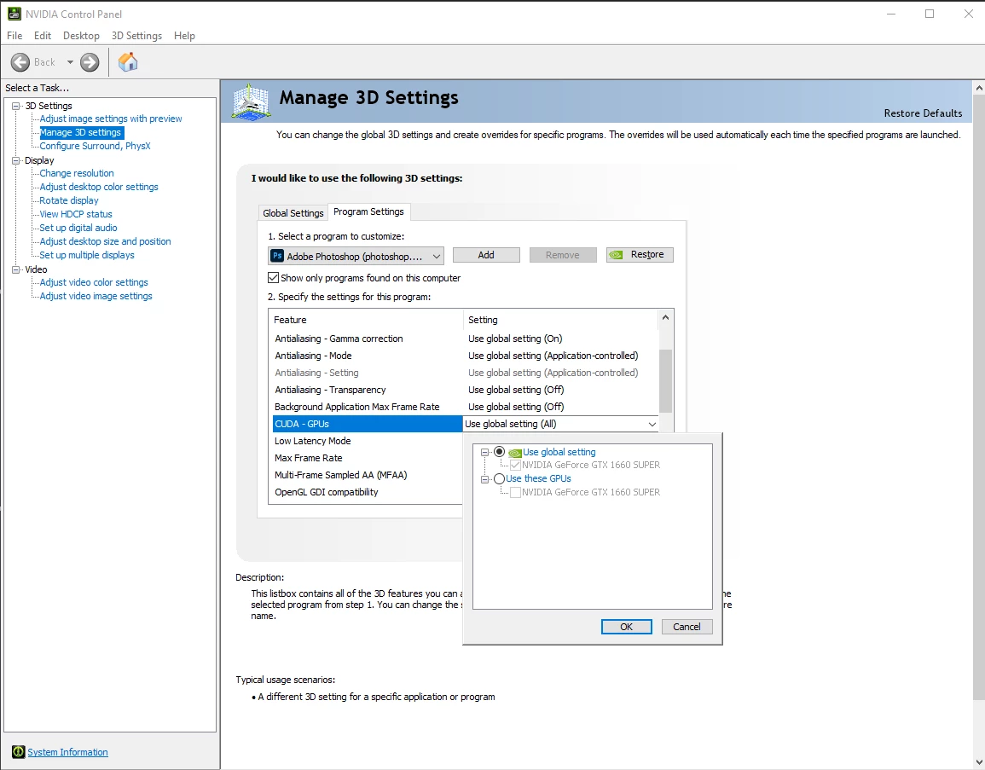Open Set up digital audio
Screen dimensions: 985x770
tap(78, 228)
